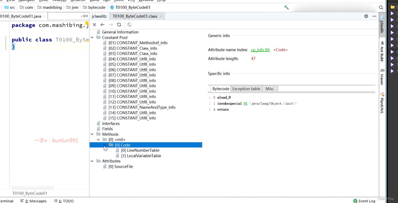Select [02] CONSTANT_Class_info entry

(133, 48)
